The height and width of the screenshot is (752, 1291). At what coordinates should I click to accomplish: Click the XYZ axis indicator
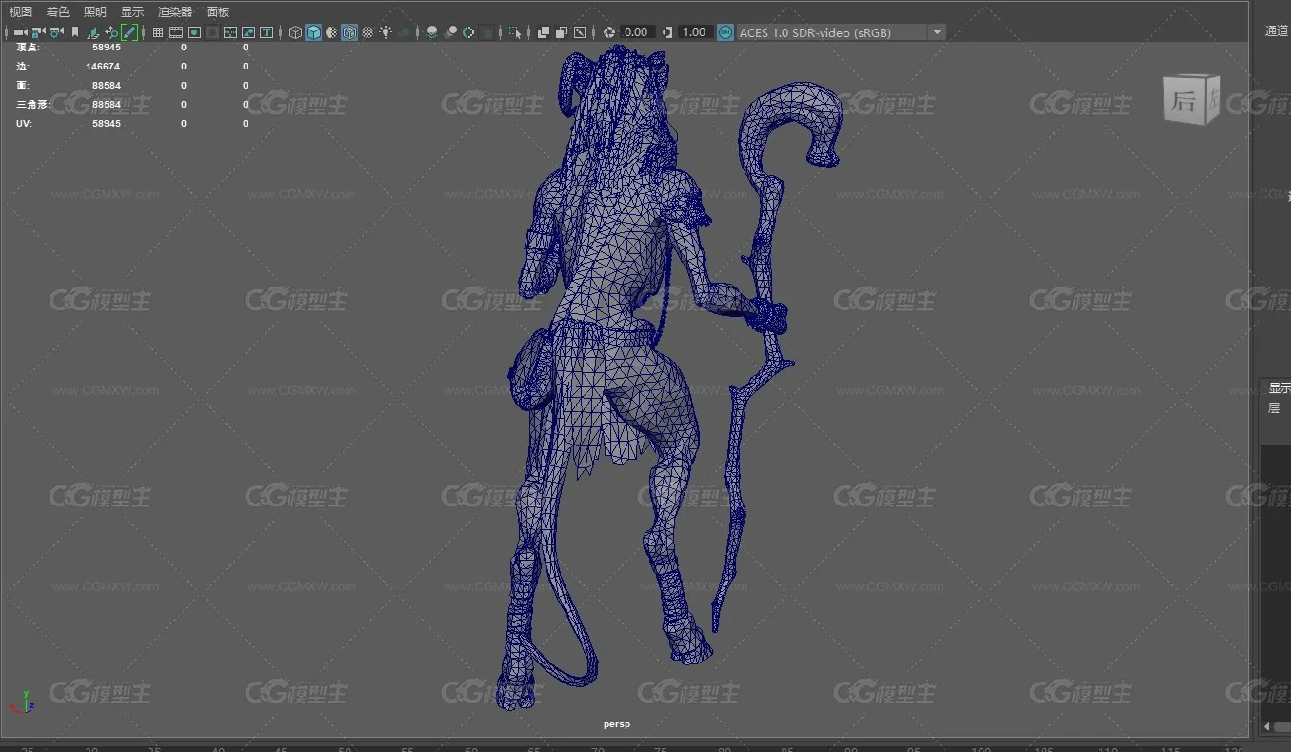pos(23,703)
